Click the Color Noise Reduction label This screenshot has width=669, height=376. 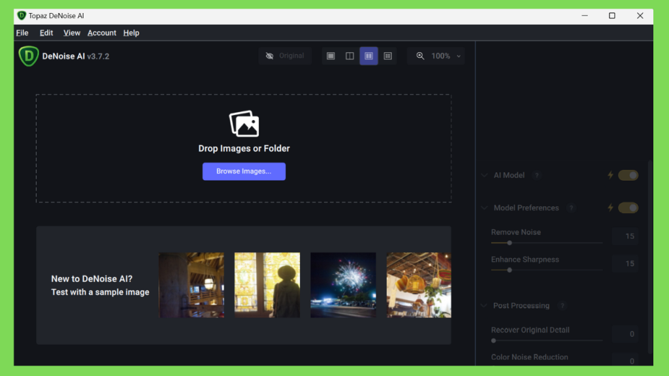529,357
